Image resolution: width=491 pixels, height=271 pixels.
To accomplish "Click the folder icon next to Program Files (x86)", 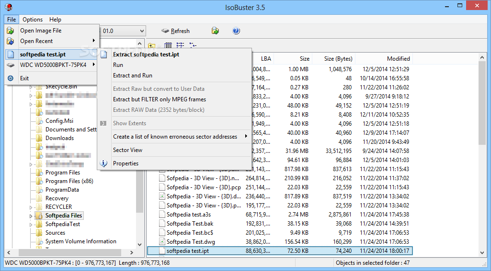I will coord(39,181).
